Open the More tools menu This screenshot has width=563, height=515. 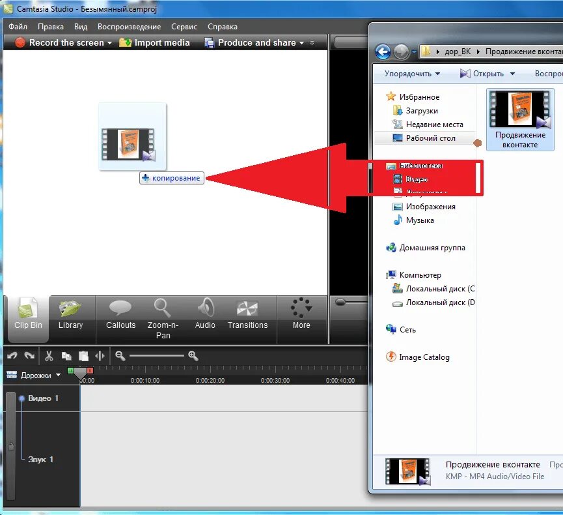tap(301, 314)
